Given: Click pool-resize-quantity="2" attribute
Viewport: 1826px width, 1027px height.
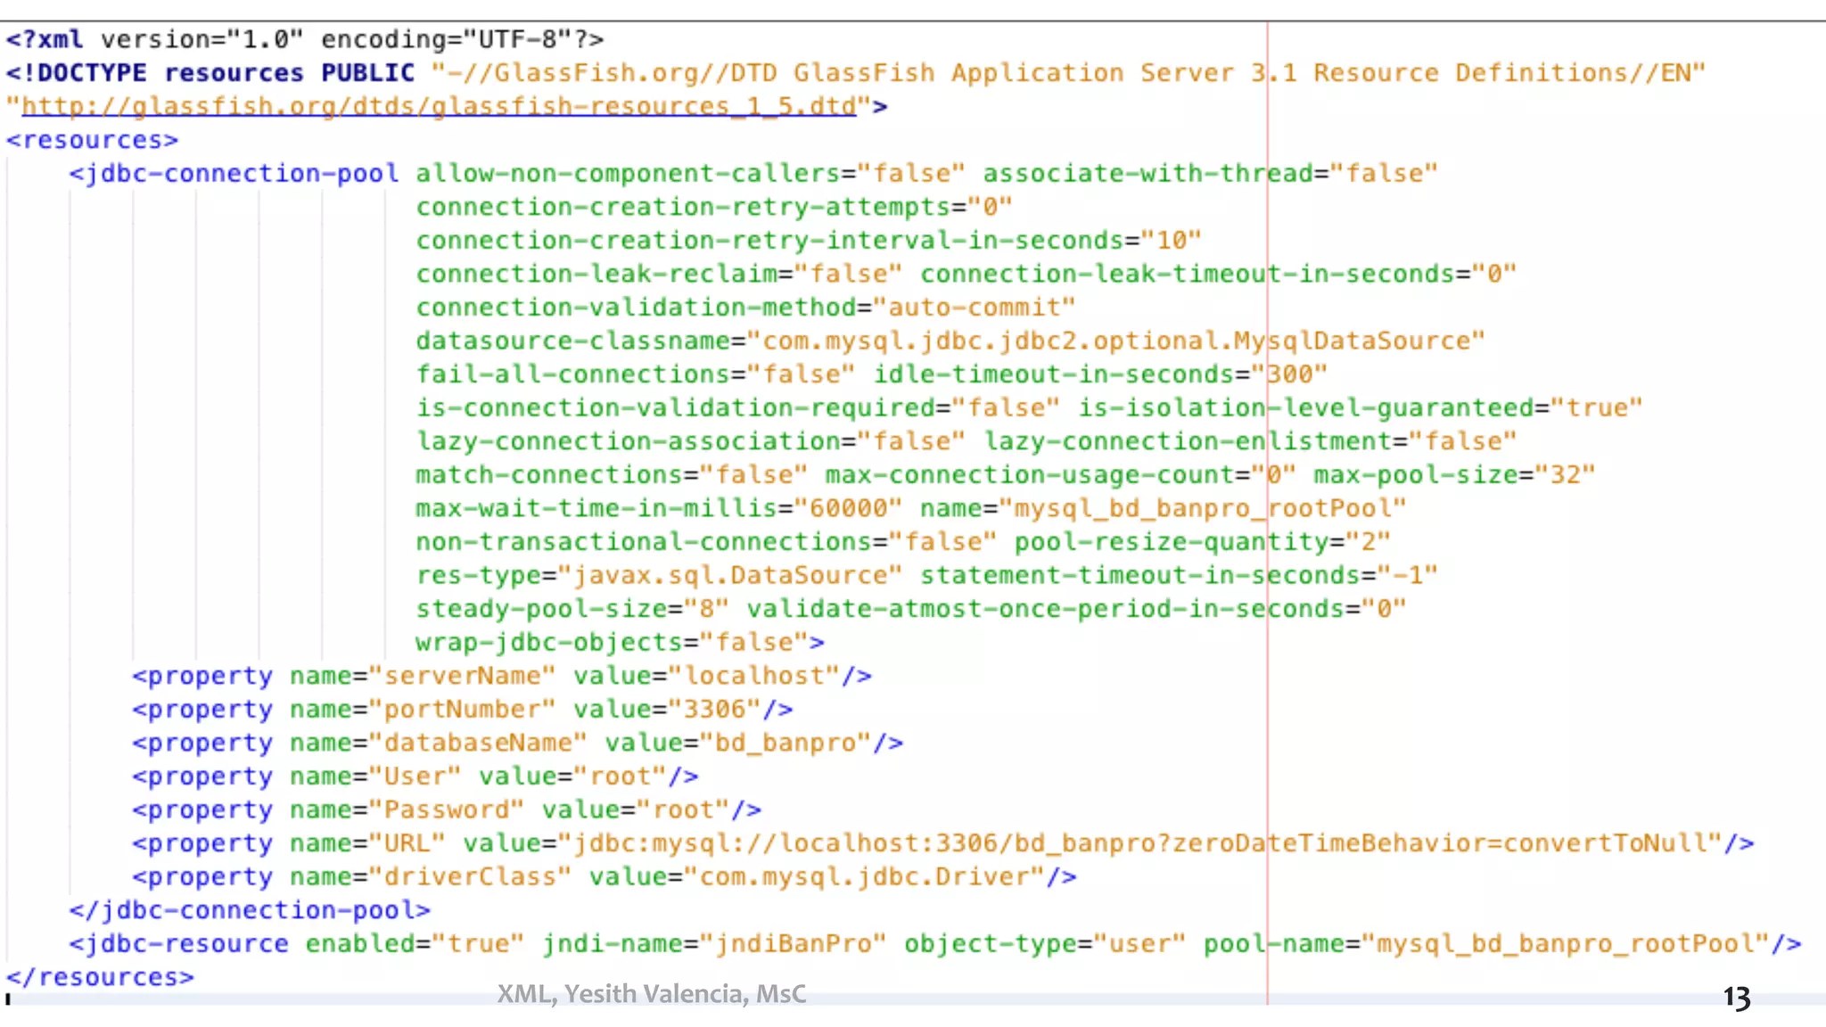Looking at the screenshot, I should click(x=1202, y=542).
